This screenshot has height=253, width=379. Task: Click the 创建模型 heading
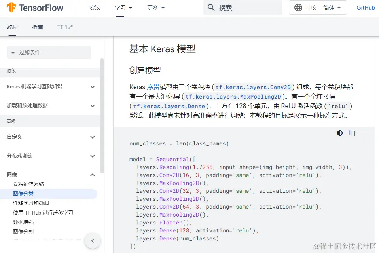[145, 70]
